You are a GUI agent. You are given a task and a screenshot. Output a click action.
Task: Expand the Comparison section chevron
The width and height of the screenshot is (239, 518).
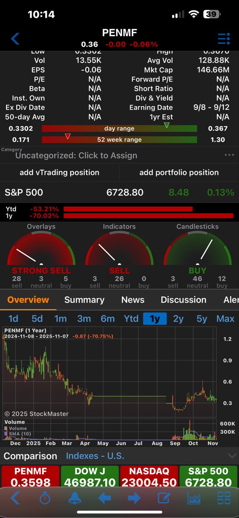click(x=232, y=456)
